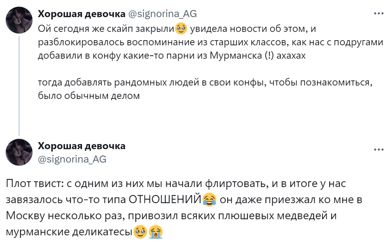The image size is (391, 243).
Task: Click the teary emoji after "закрыли"
Action: (x=181, y=28)
